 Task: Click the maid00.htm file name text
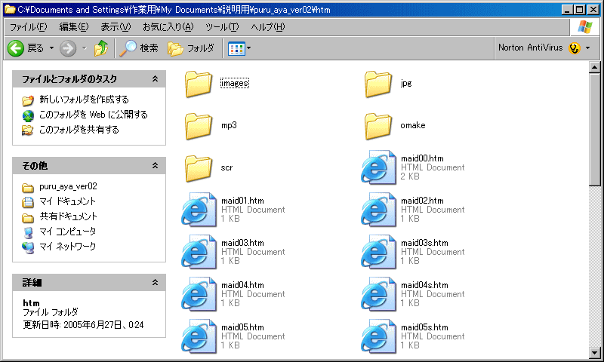[x=422, y=158]
